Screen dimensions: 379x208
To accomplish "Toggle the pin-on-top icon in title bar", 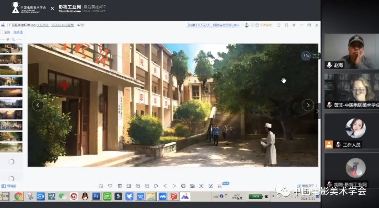I will pos(294,25).
